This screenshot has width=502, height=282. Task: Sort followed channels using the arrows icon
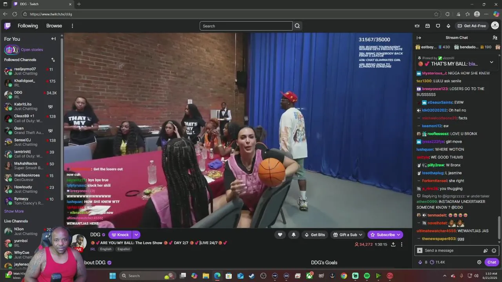click(53, 60)
